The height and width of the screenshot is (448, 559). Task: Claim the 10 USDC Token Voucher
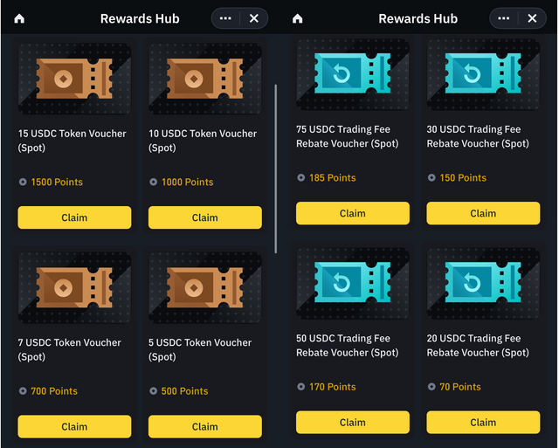pos(205,217)
